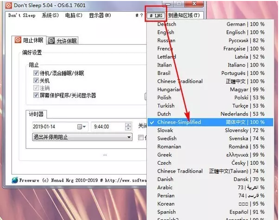Select Slovak language entry
Viewport: 279px width, 220px height.
210,130
